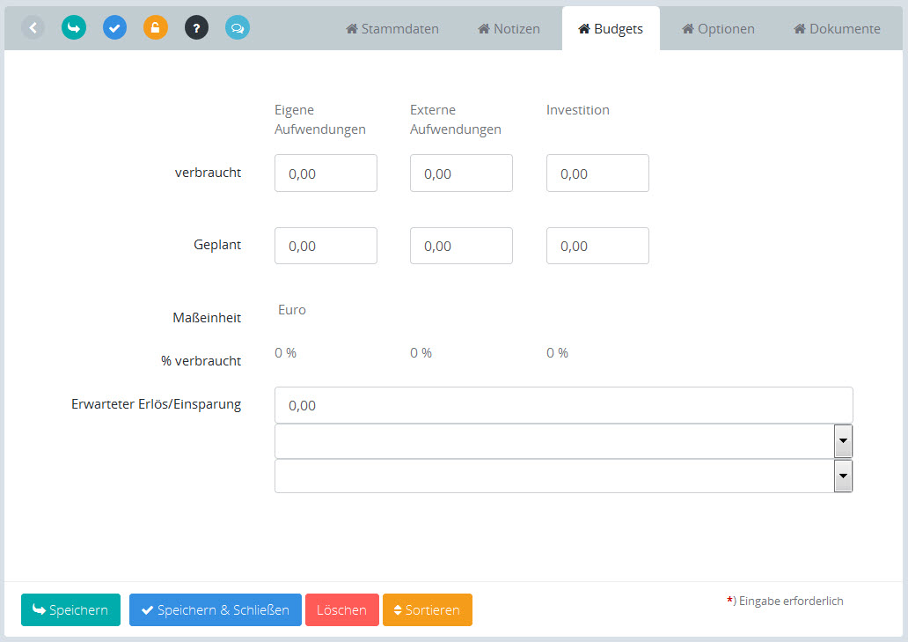This screenshot has height=642, width=908.
Task: Click the gray back arrow icon
Action: [x=33, y=27]
